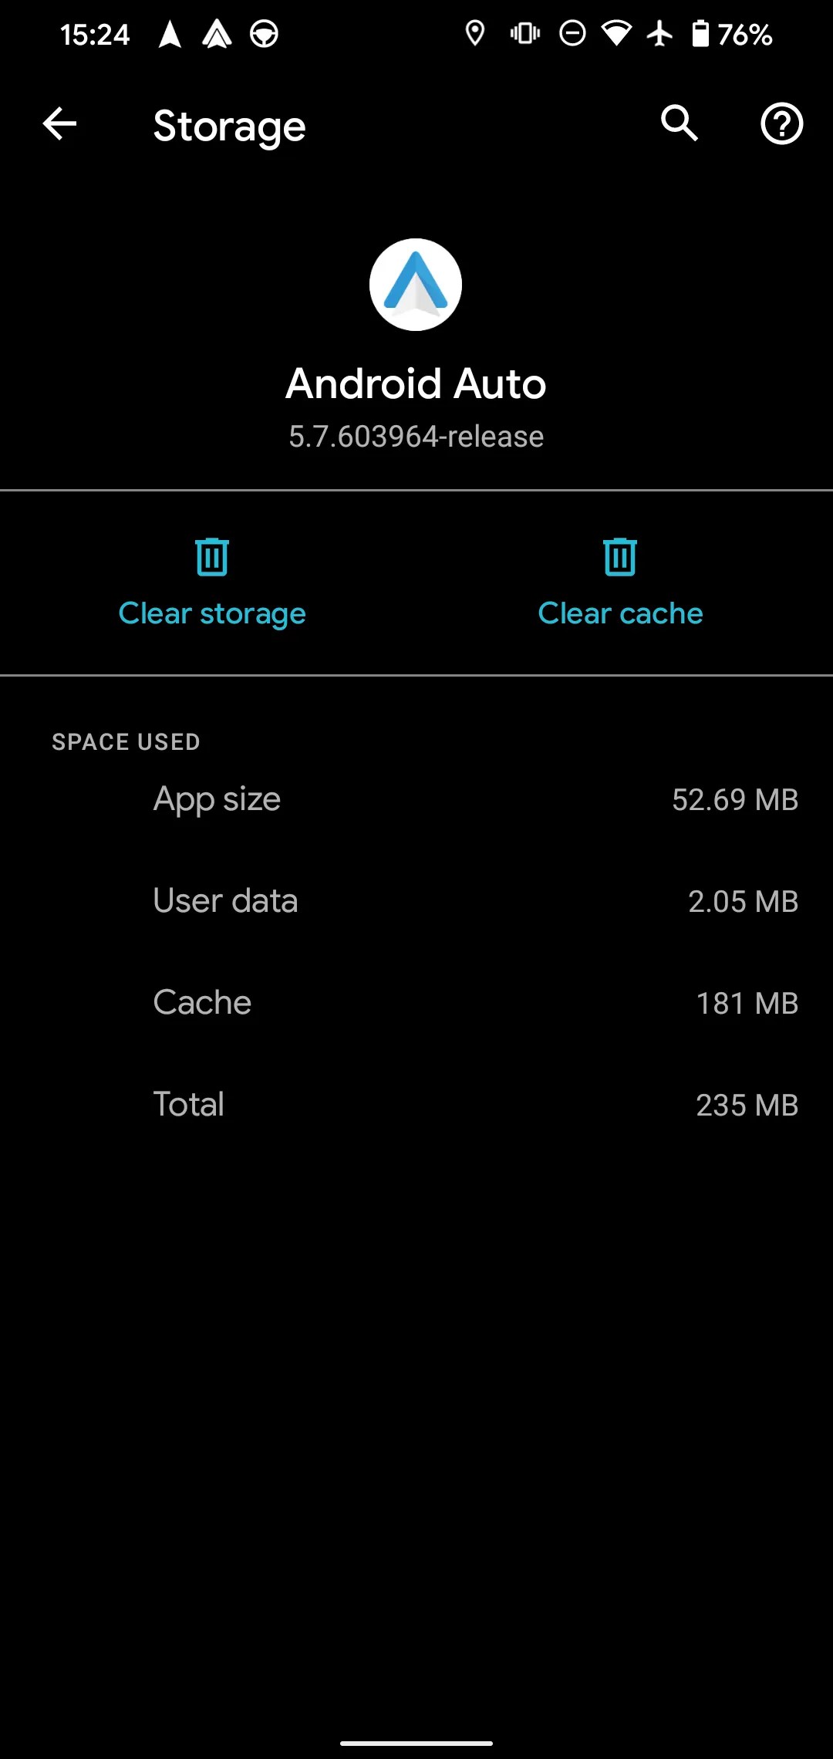Viewport: 833px width, 1759px height.
Task: Tap the back arrow icon
Action: (59, 124)
